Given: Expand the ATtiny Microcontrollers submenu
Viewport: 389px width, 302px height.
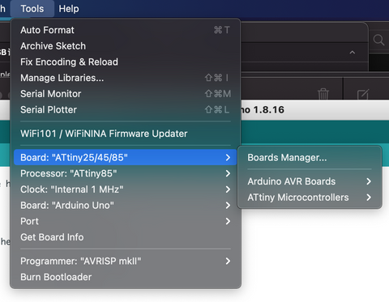Looking at the screenshot, I should [310, 198].
